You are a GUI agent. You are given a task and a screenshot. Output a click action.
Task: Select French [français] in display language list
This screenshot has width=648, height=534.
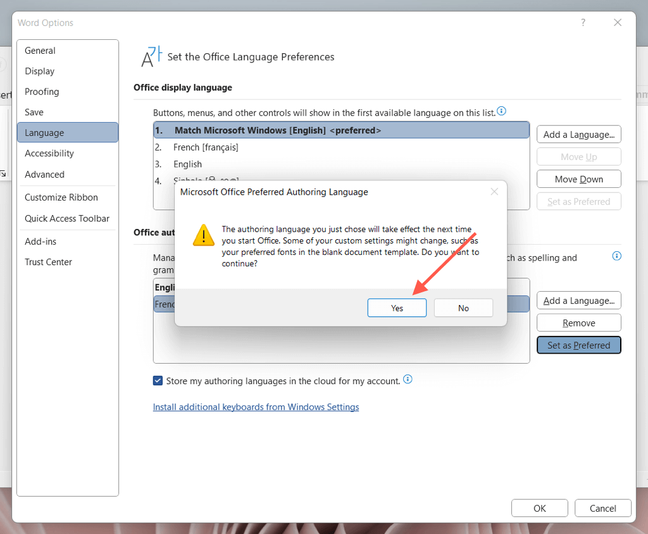click(206, 147)
